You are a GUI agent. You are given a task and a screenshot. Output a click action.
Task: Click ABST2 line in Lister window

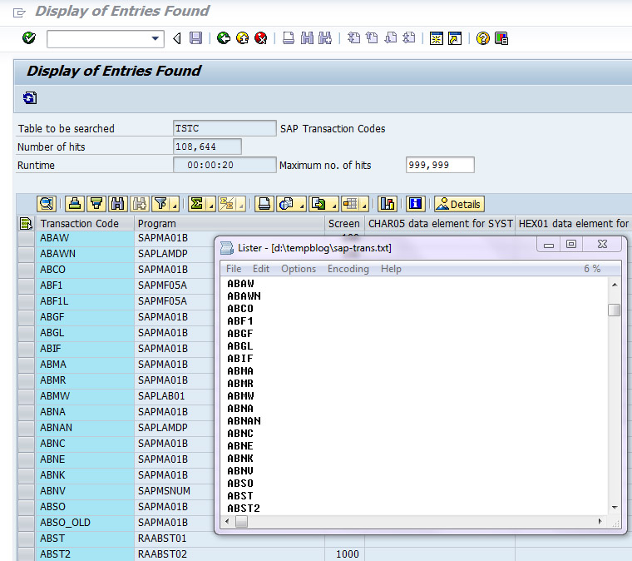[244, 509]
